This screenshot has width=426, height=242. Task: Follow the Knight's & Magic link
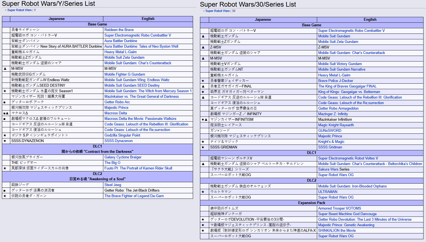(331, 142)
